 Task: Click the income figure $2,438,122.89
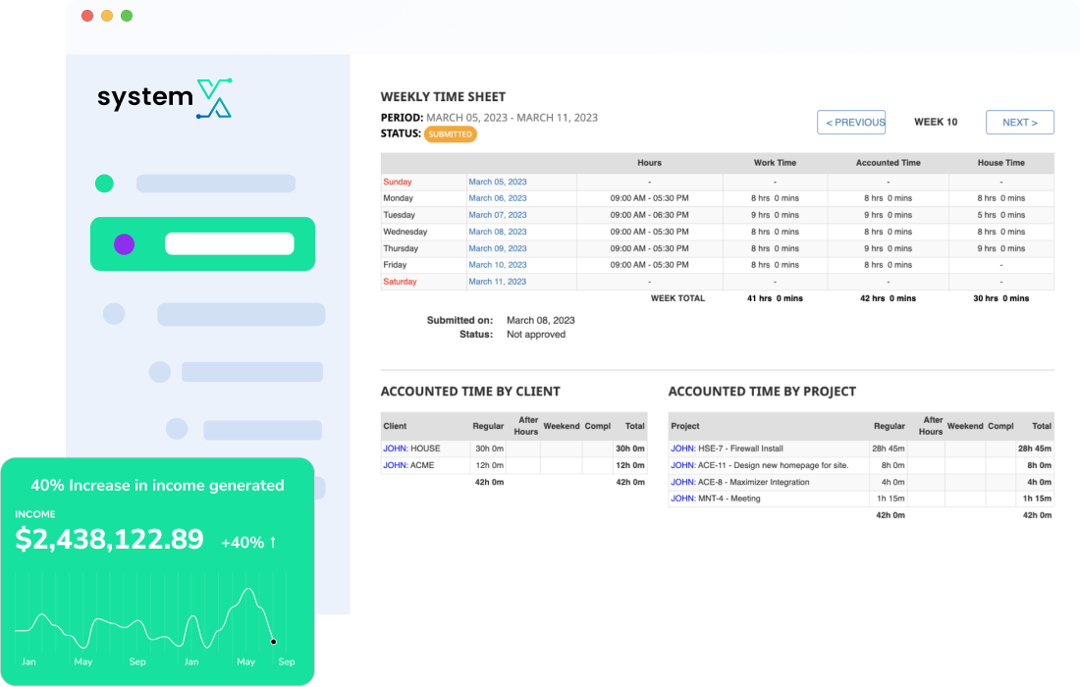coord(110,539)
